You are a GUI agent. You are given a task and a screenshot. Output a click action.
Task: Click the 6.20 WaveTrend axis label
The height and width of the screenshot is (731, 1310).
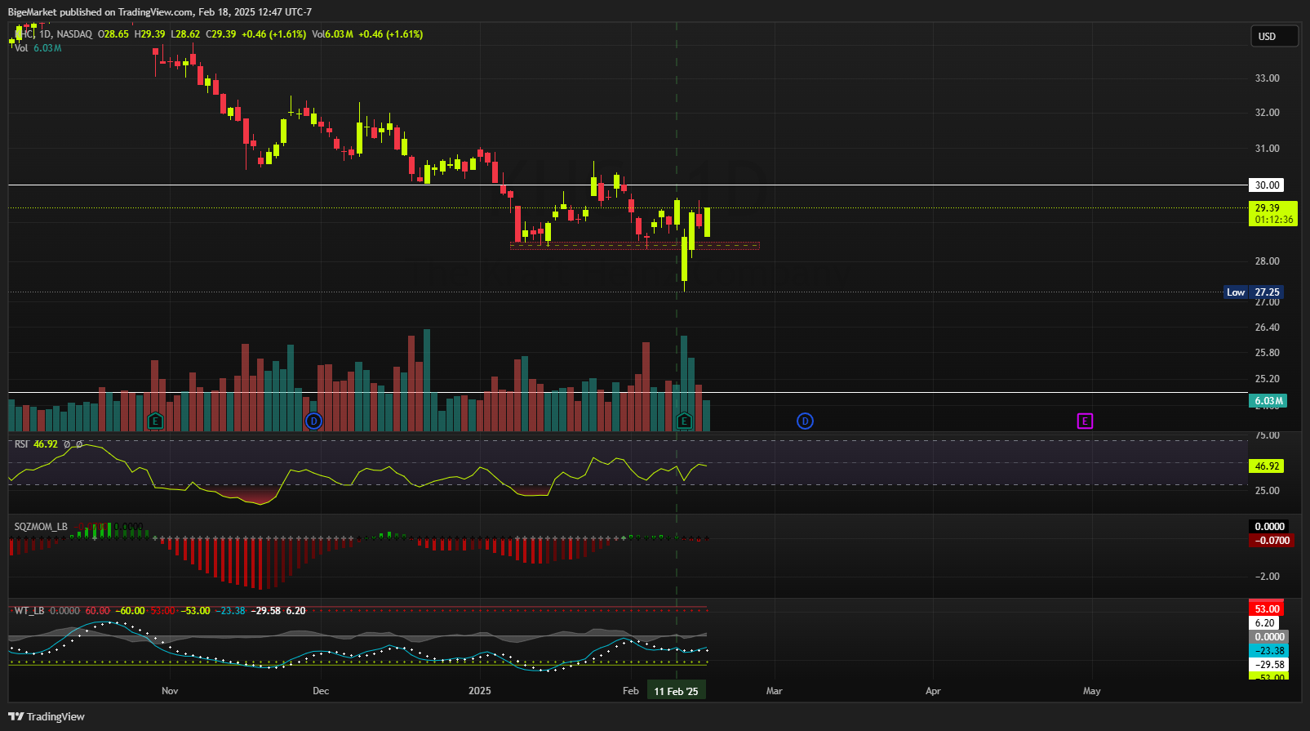coord(1264,623)
